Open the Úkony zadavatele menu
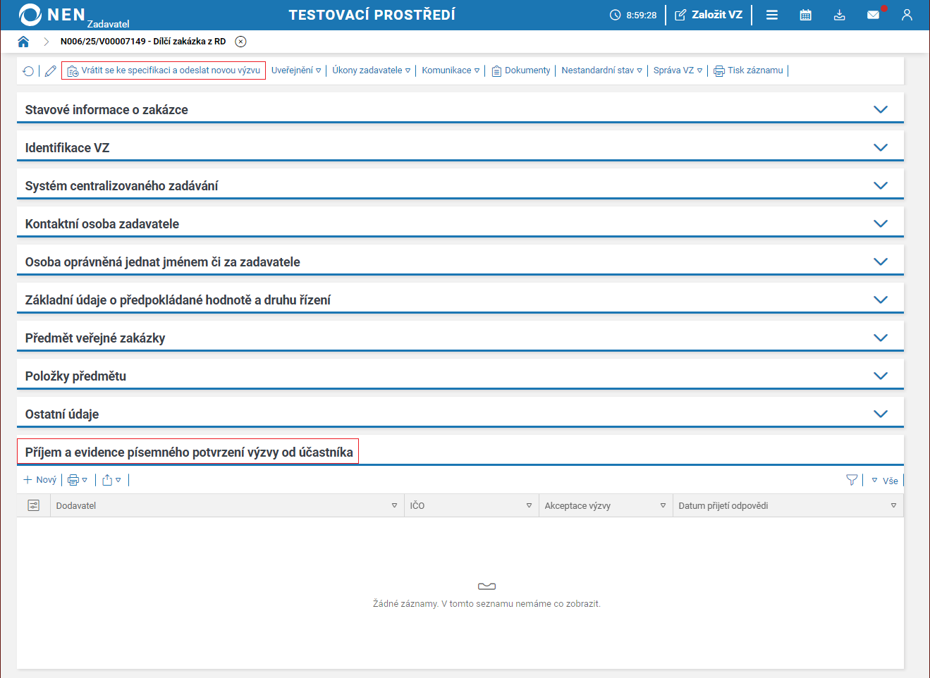The width and height of the screenshot is (930, 678). 372,70
